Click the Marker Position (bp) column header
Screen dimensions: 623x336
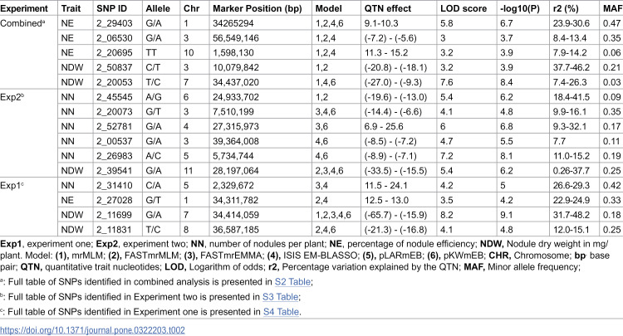click(257, 8)
